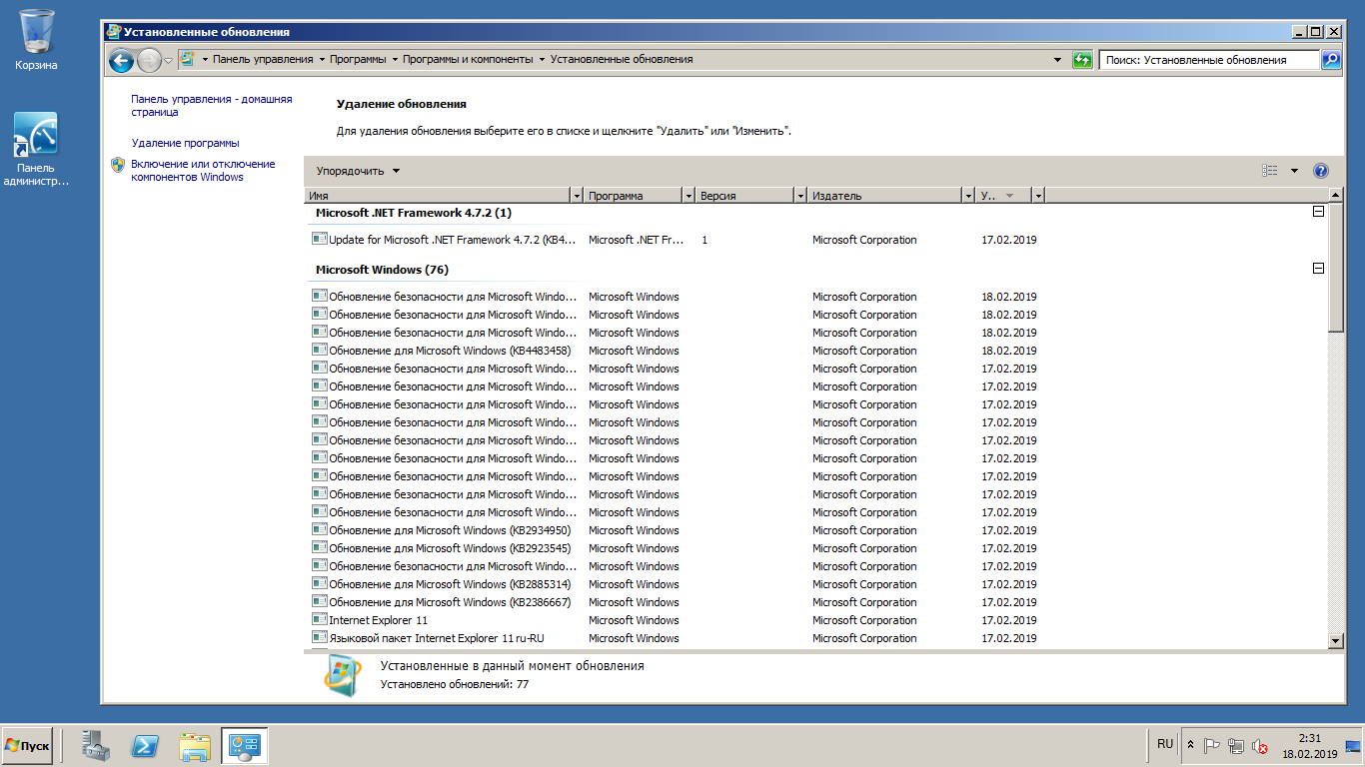Image resolution: width=1365 pixels, height=767 pixels.
Task: Click Установленные обновления breadcrumb
Action: point(622,60)
